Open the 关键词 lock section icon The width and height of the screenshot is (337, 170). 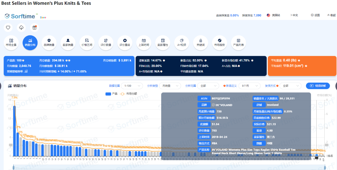coord(201,40)
